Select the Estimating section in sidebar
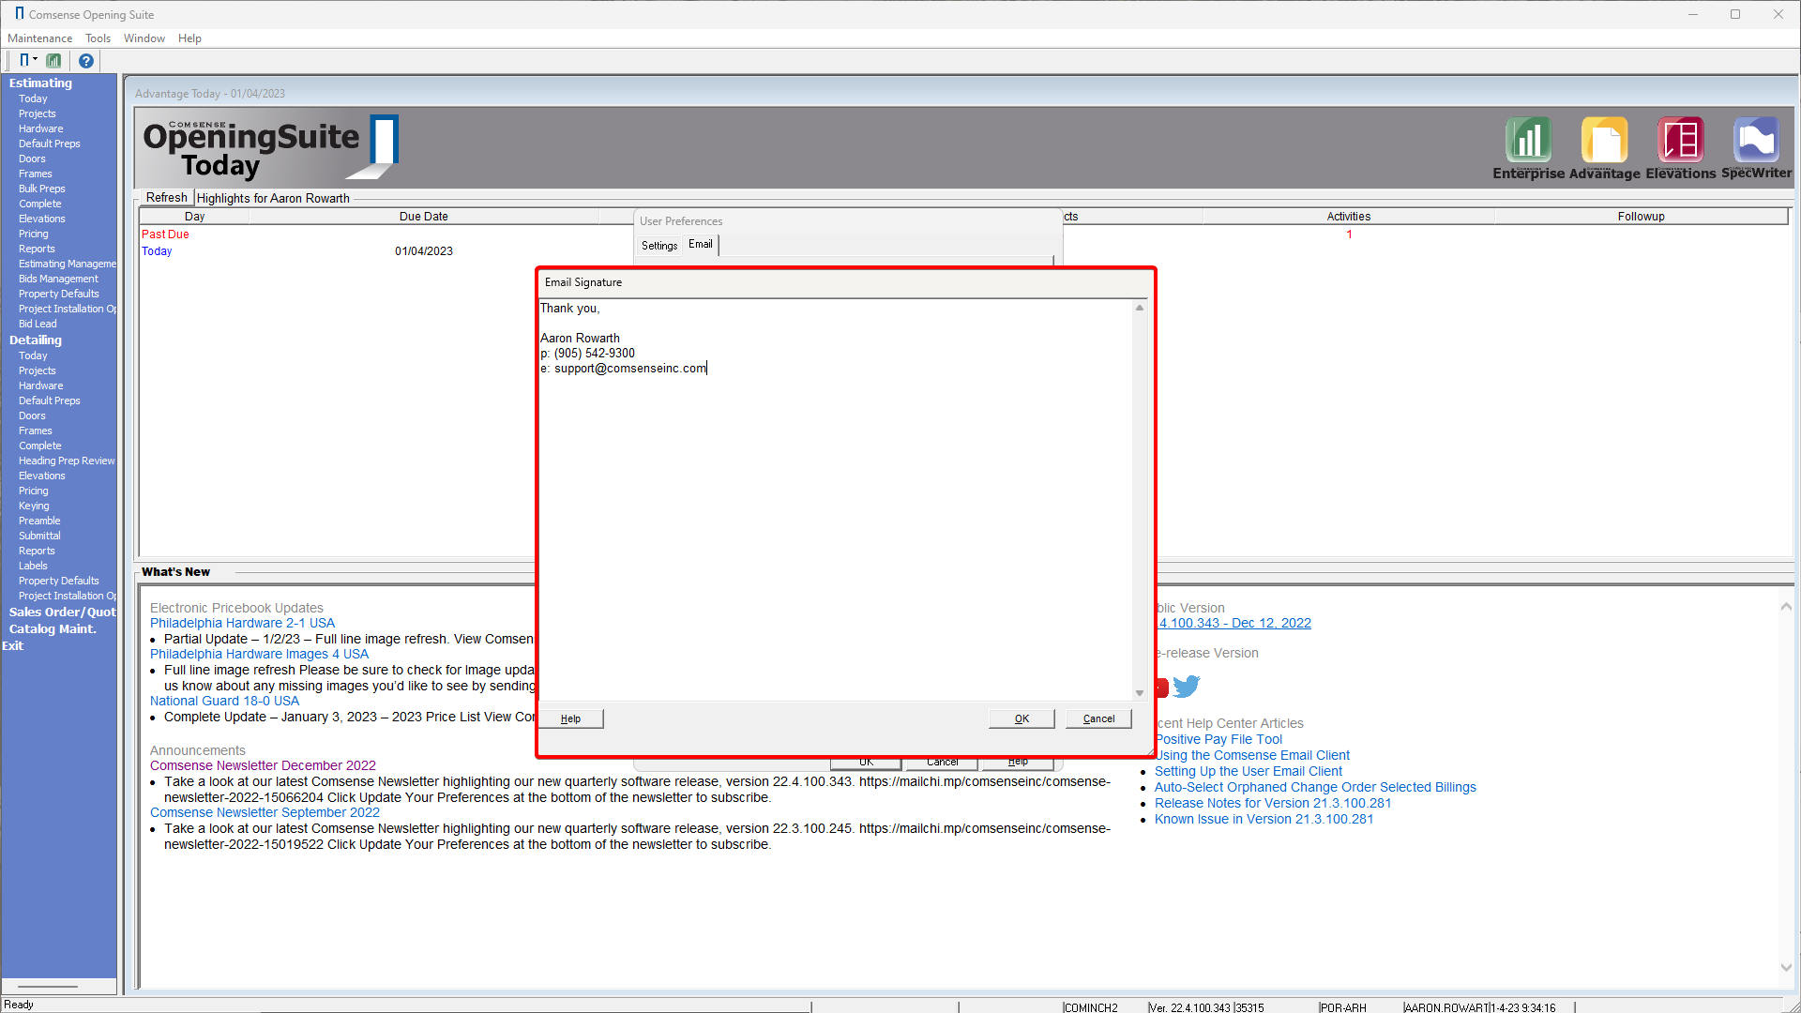Screen dimensions: 1801x1013 coord(40,83)
